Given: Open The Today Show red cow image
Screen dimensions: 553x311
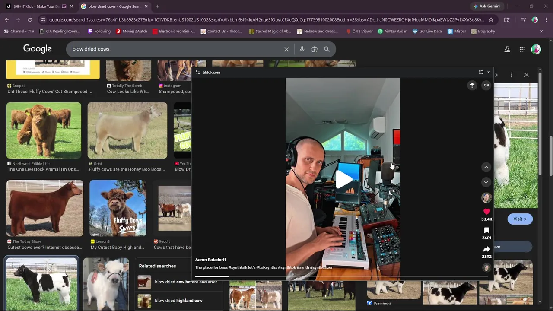Looking at the screenshot, I should click(x=45, y=208).
